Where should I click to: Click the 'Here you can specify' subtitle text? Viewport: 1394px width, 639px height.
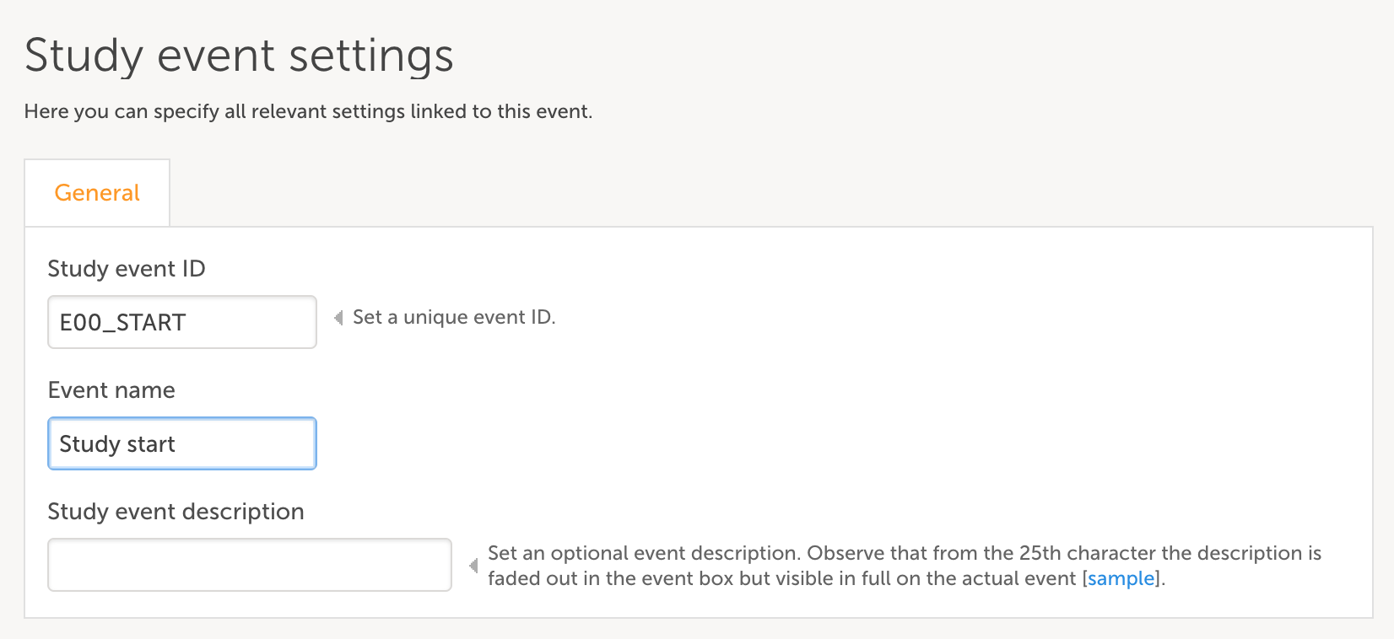pos(308,111)
